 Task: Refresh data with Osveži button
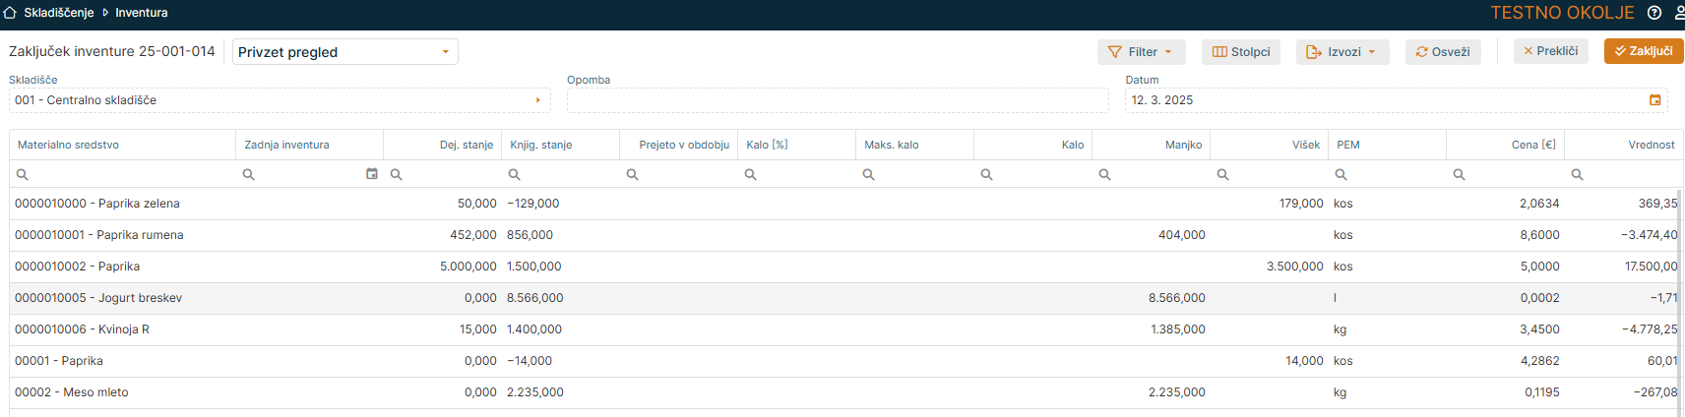pyautogui.click(x=1442, y=52)
